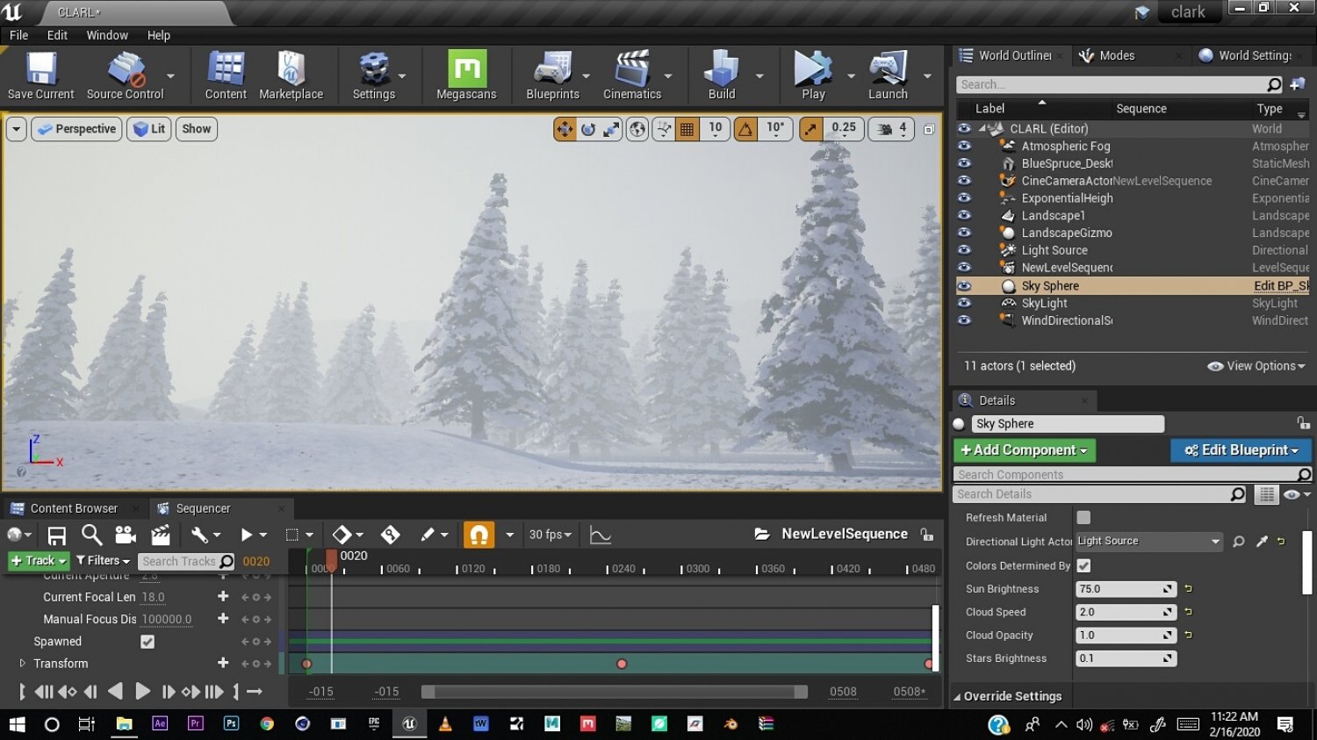Toggle snapping magnet in the Sequencer
Image resolution: width=1317 pixels, height=740 pixels.
479,534
